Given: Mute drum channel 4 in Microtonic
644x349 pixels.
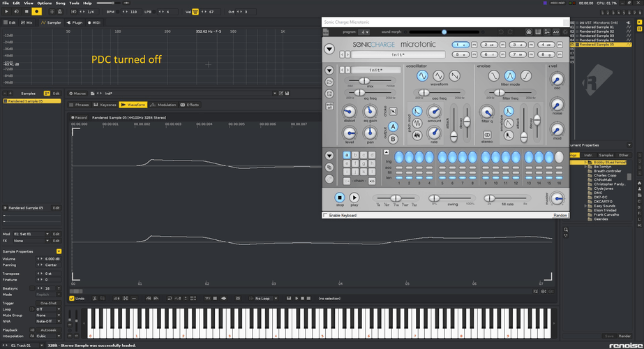Looking at the screenshot, I should point(560,45).
